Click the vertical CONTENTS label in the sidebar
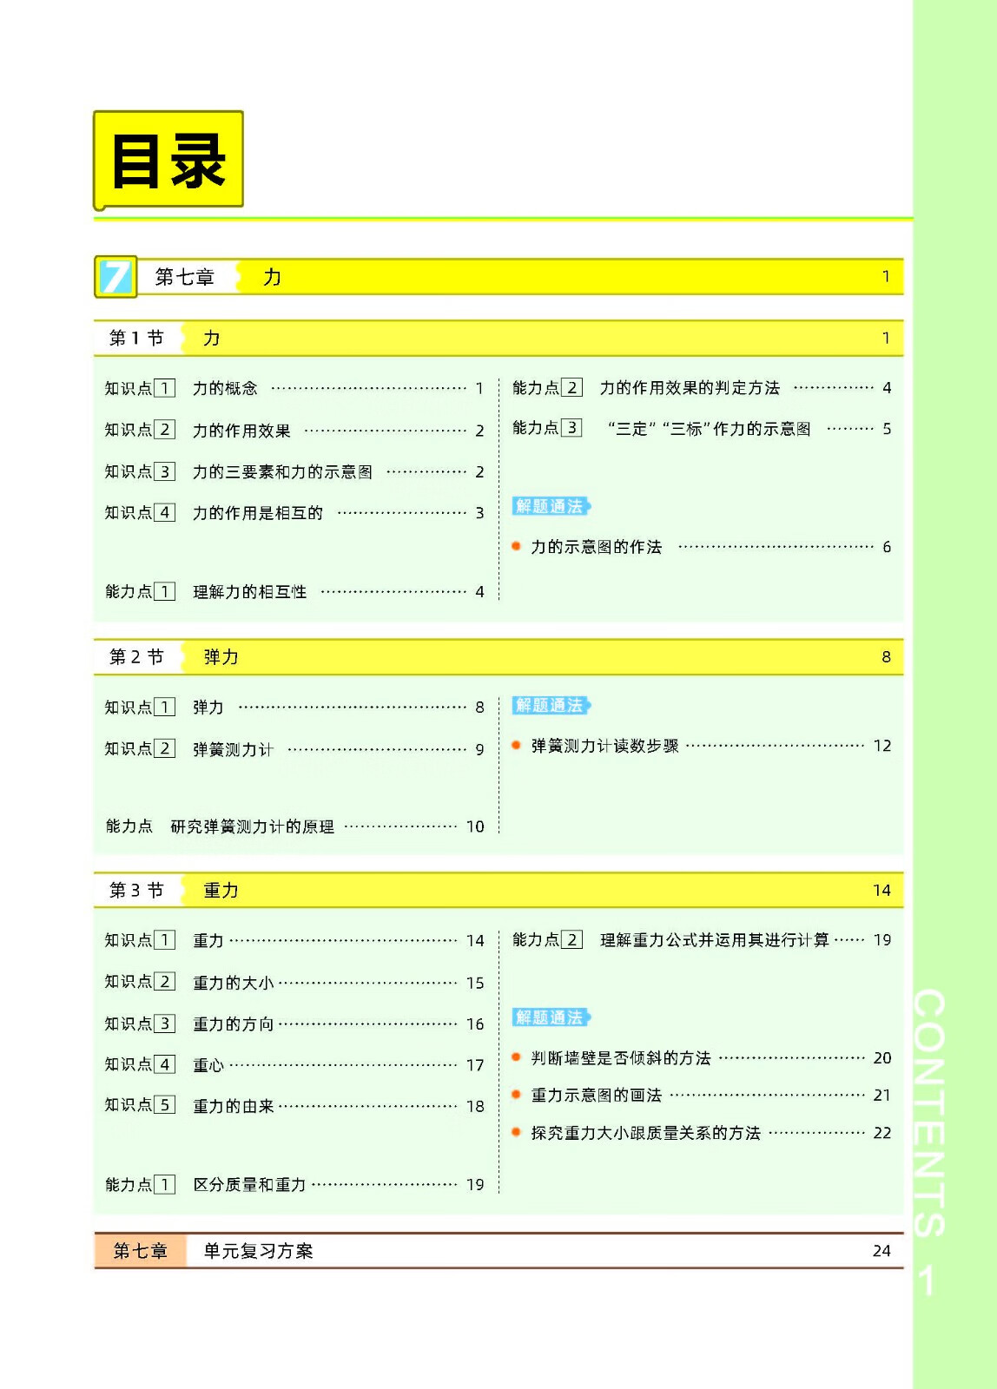The image size is (997, 1389). pyautogui.click(x=929, y=1111)
